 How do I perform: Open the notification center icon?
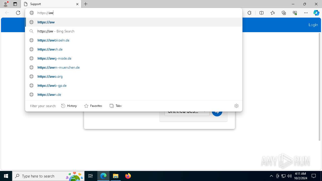(314, 176)
